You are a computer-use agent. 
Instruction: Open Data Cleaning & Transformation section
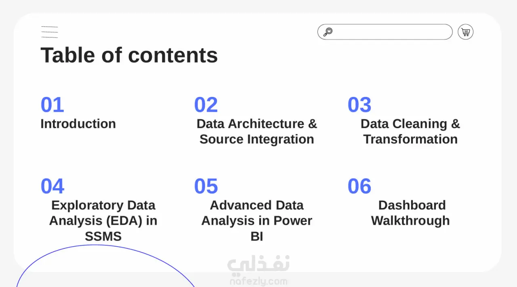click(x=410, y=131)
